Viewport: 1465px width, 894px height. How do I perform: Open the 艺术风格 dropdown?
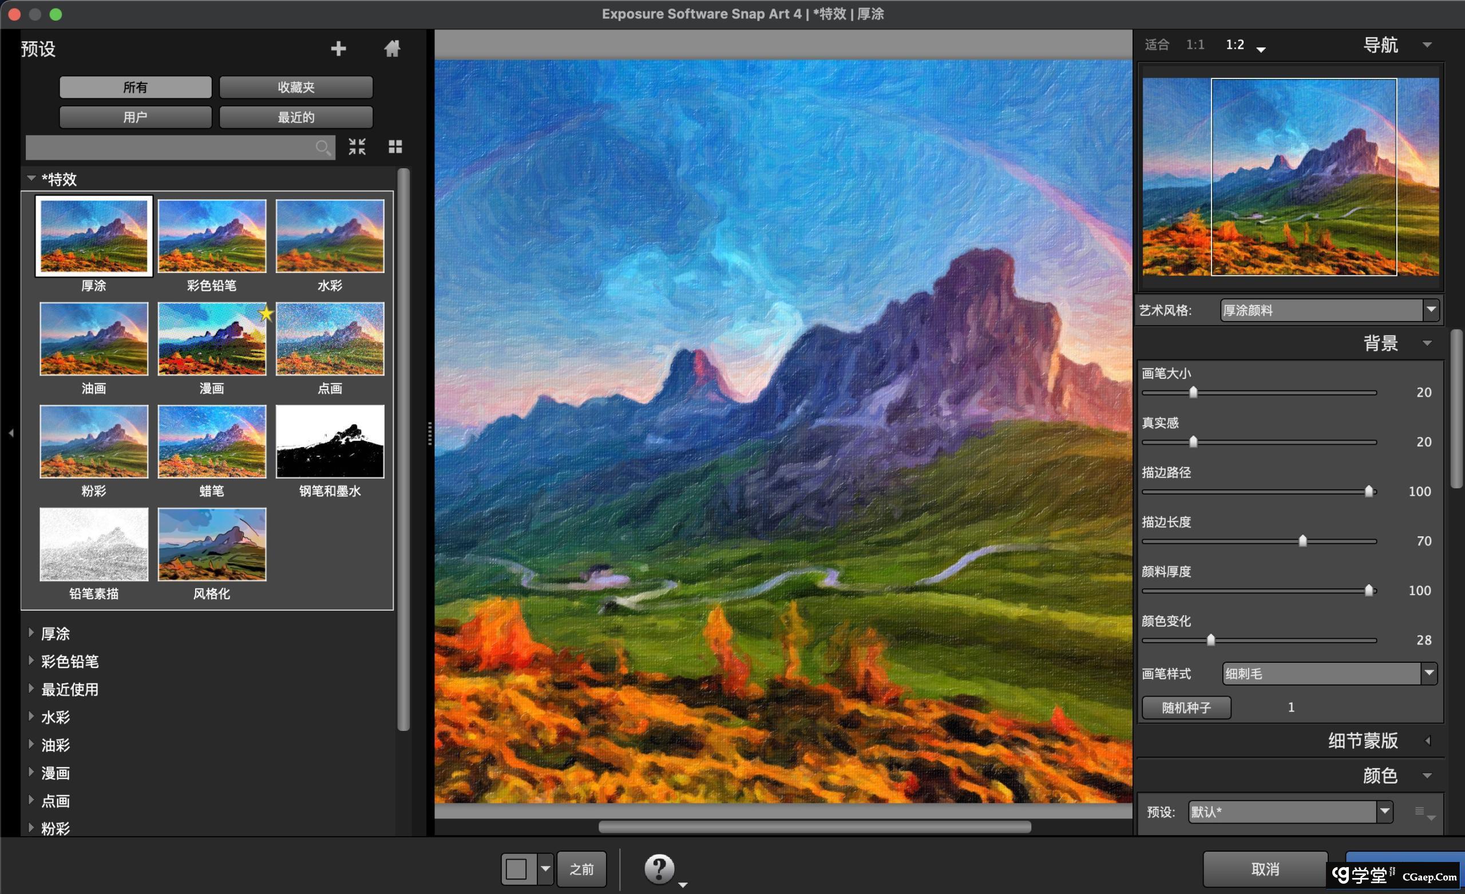point(1329,310)
